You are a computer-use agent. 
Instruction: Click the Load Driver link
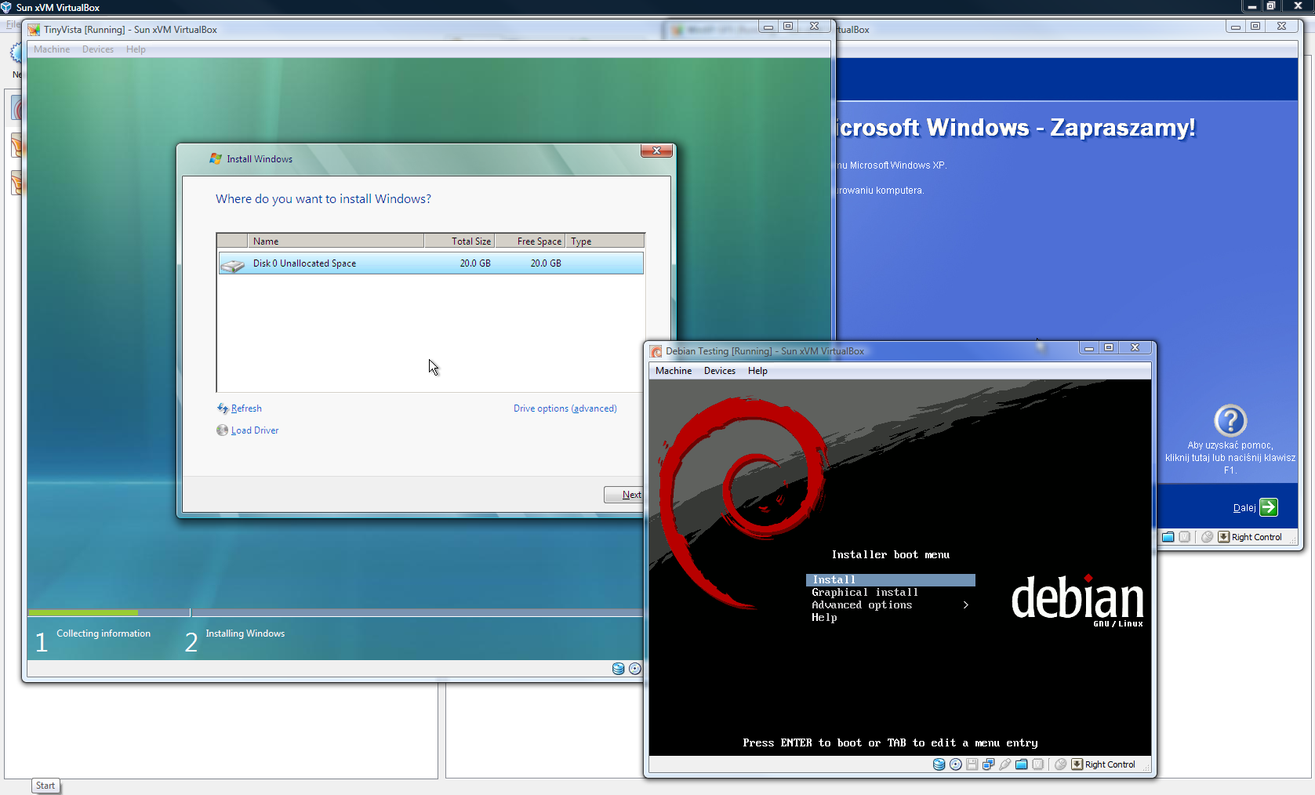click(255, 430)
